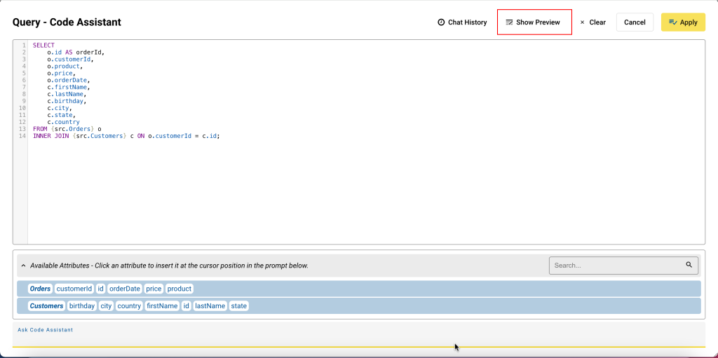Image resolution: width=718 pixels, height=358 pixels.
Task: Insert the customerId attribute from Orders
Action: (x=74, y=289)
